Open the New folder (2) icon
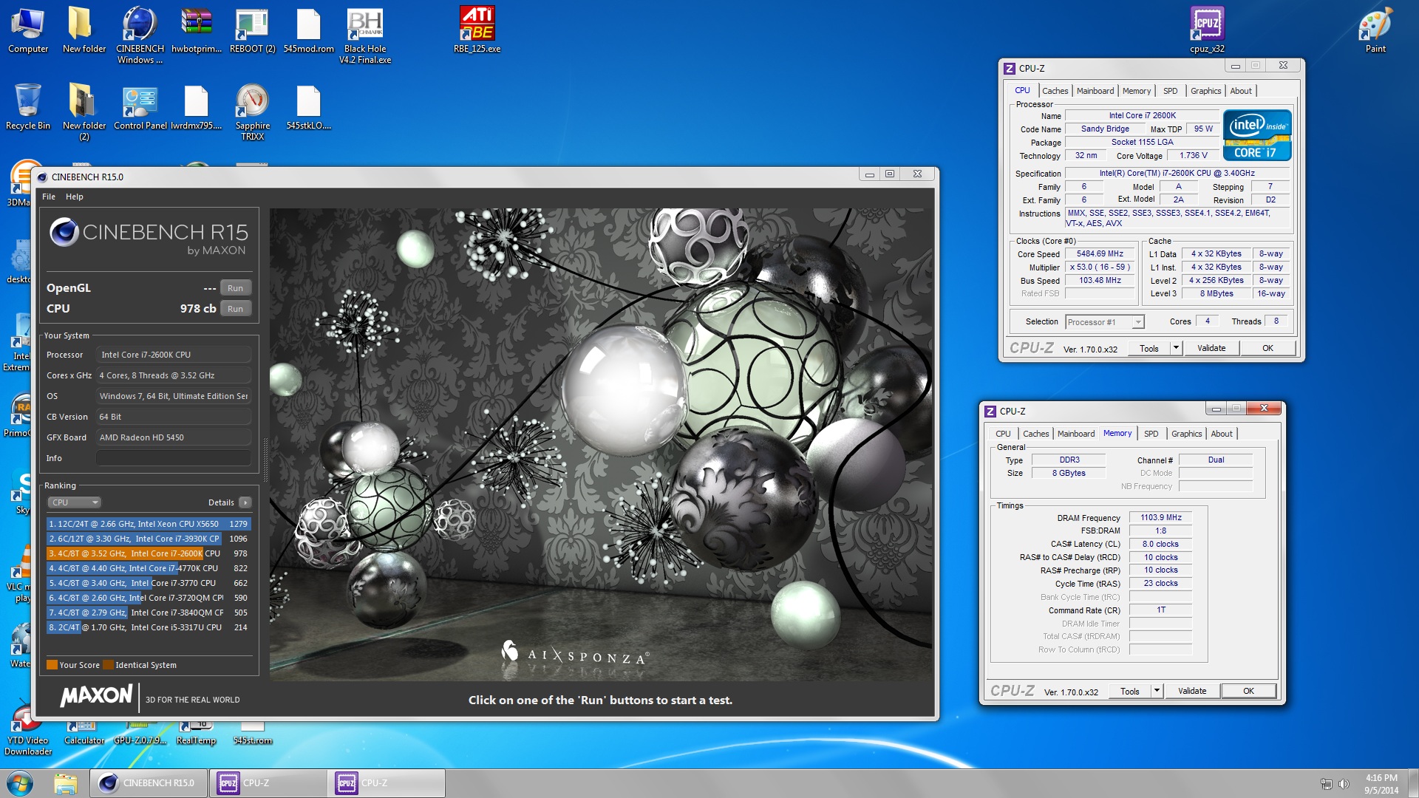The width and height of the screenshot is (1419, 798). tap(84, 112)
